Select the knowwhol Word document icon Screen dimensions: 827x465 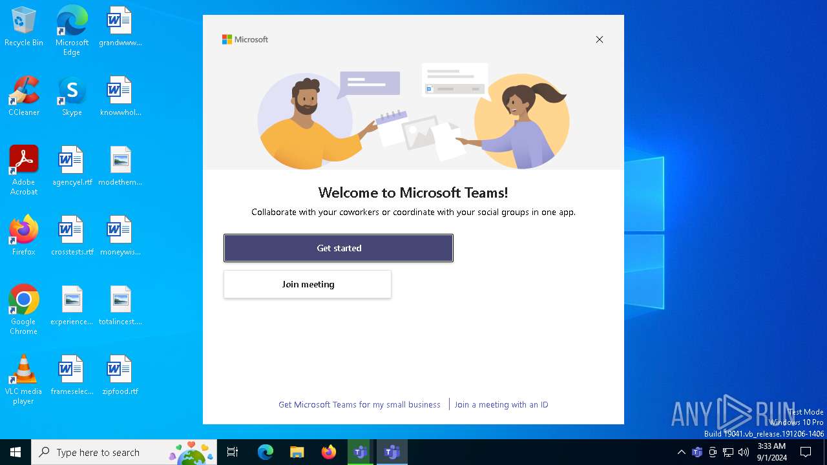click(120, 97)
